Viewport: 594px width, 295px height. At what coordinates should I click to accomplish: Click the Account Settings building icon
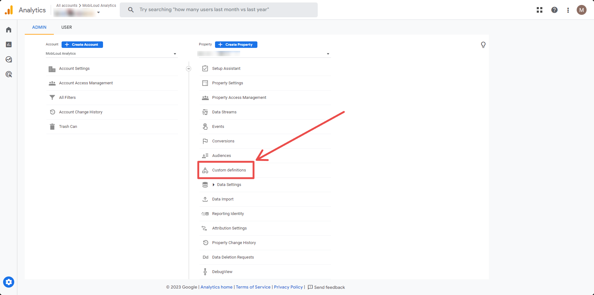[x=52, y=69]
